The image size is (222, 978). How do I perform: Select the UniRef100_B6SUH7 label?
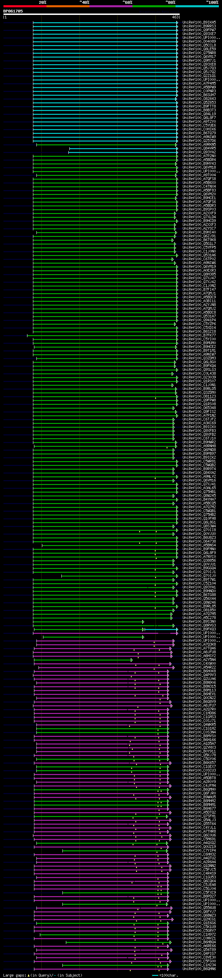tap(199, 95)
